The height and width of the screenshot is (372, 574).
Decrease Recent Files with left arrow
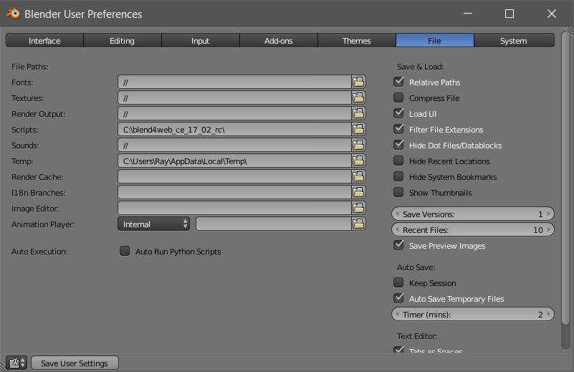(397, 229)
